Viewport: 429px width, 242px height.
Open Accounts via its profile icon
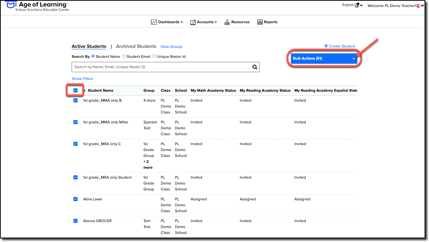(193, 22)
